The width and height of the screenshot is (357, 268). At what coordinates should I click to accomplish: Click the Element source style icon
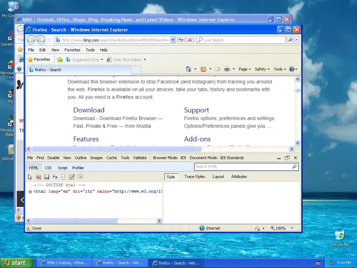click(63, 177)
